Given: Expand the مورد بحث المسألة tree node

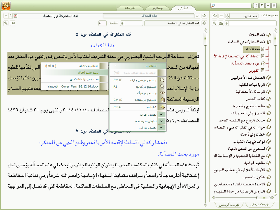Looking at the screenshot, I should [263, 63].
